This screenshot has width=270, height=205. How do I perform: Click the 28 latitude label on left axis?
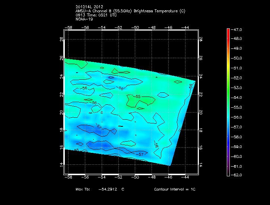tap(62, 40)
